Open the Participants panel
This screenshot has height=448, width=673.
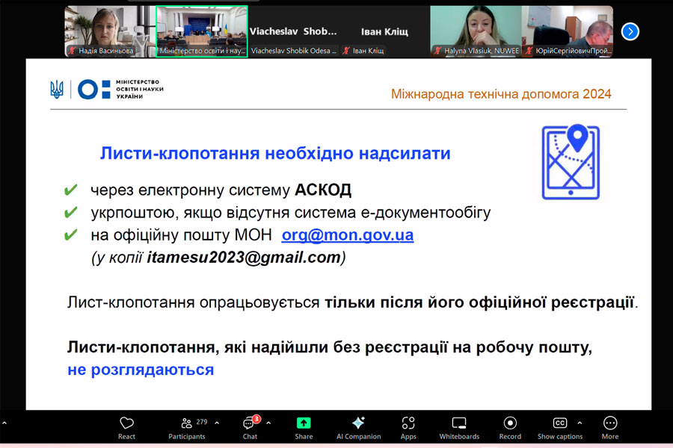186,427
